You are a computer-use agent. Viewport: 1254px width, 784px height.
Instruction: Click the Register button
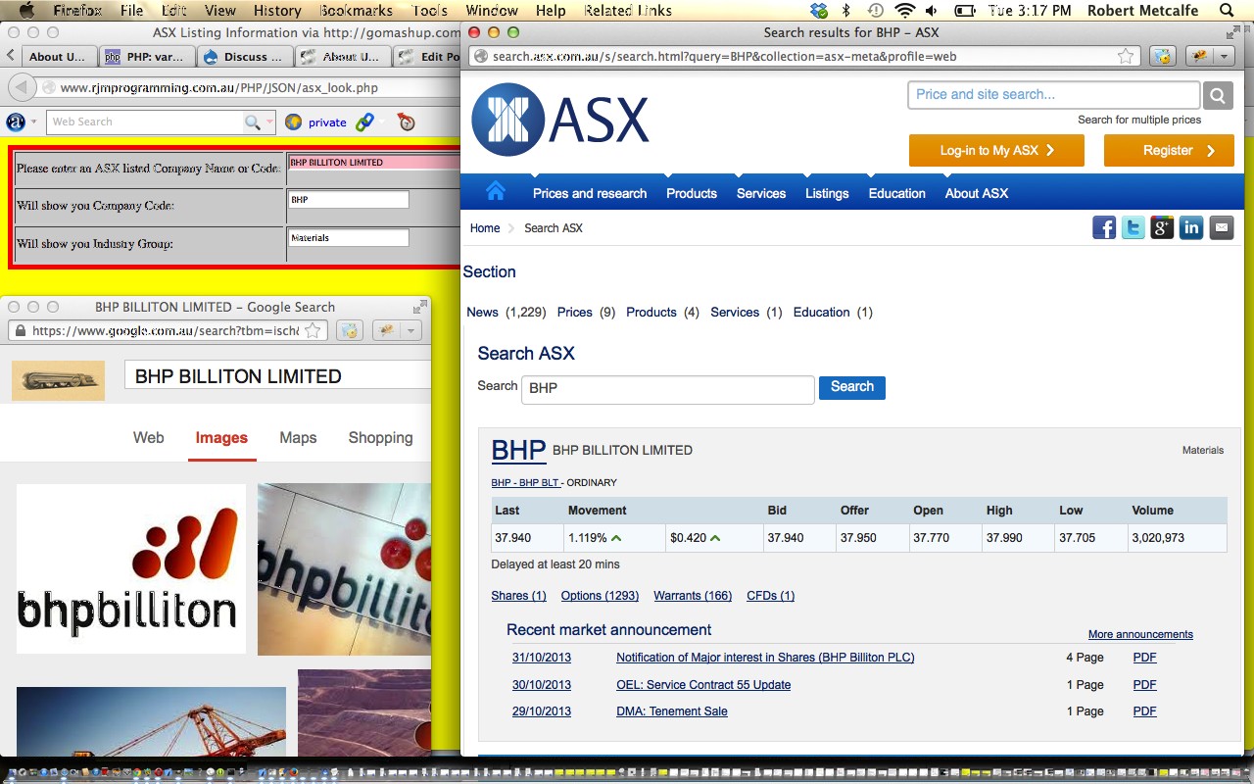[1169, 150]
